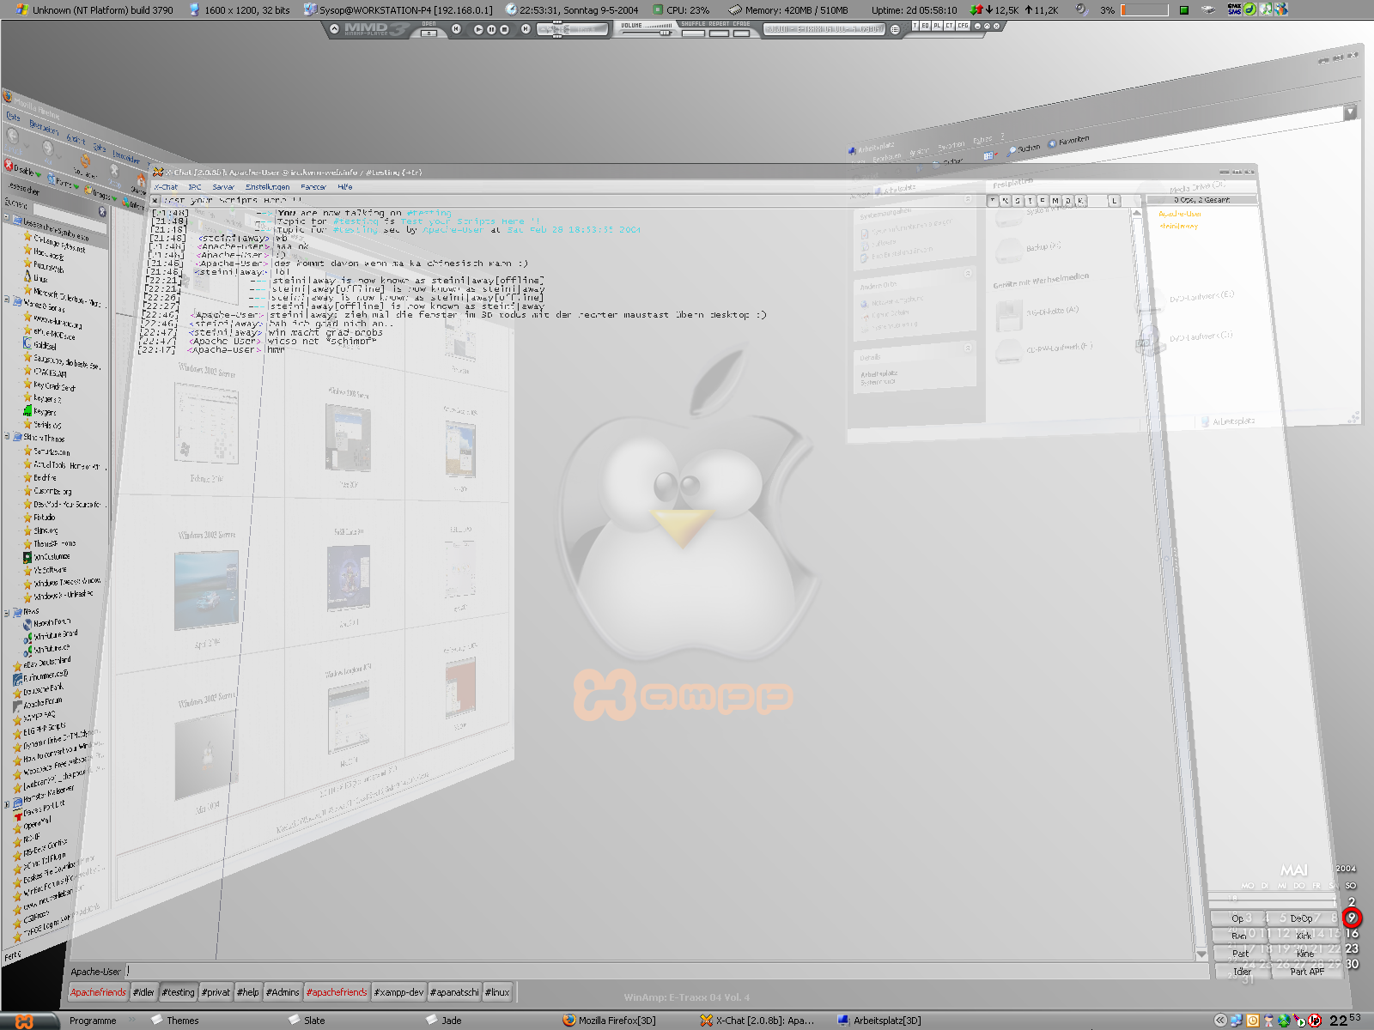1374x1030 pixels.
Task: Toggle Winamp crossfade (CFADE)
Action: pyautogui.click(x=741, y=33)
